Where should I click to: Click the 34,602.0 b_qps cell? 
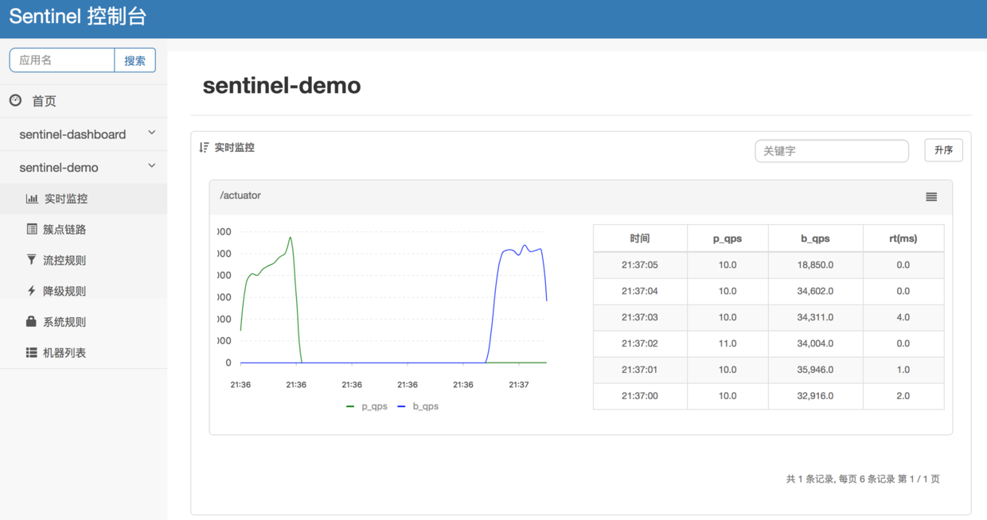(815, 291)
